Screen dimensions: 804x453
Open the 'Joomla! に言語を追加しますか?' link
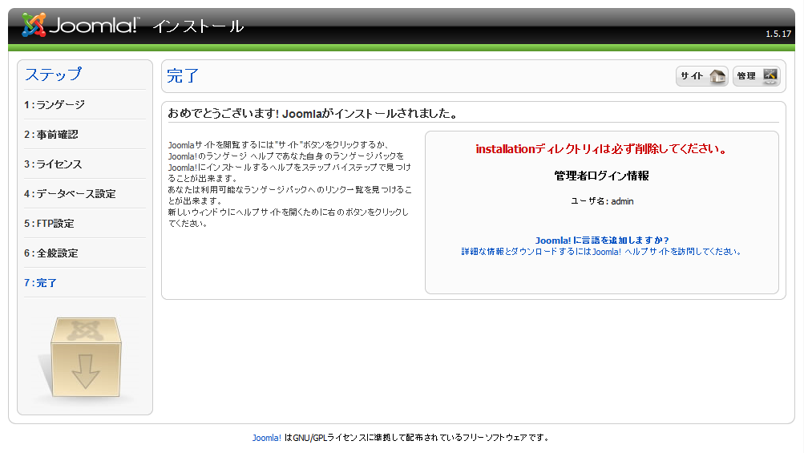602,240
